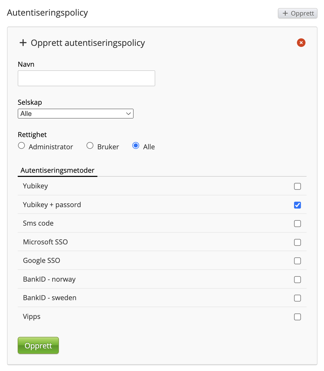Switch to the Autentiseringsmetoder tab
Viewport: 324px width, 371px height.
[58, 170]
